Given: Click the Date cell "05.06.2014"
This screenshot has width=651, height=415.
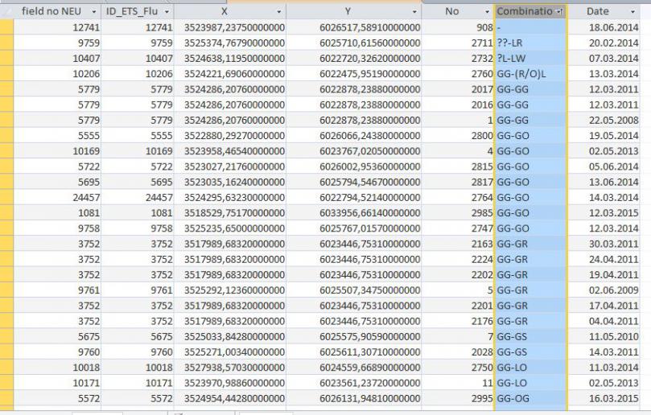Looking at the screenshot, I should coord(604,166).
